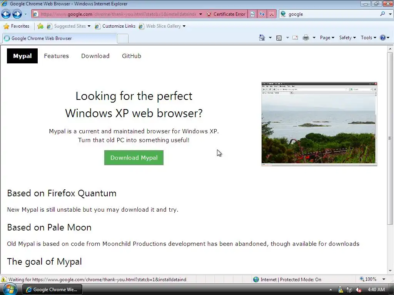Click the scroll down arrow
This screenshot has width=394, height=295.
click(390, 271)
